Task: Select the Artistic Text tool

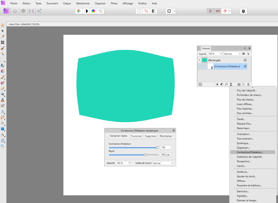Action: 2,135
